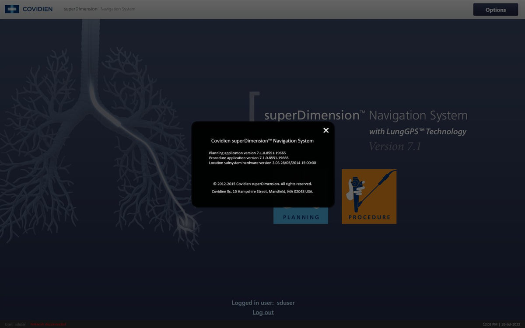Click the date and time in status bar
Screen dimensions: 525x328
[501, 324]
